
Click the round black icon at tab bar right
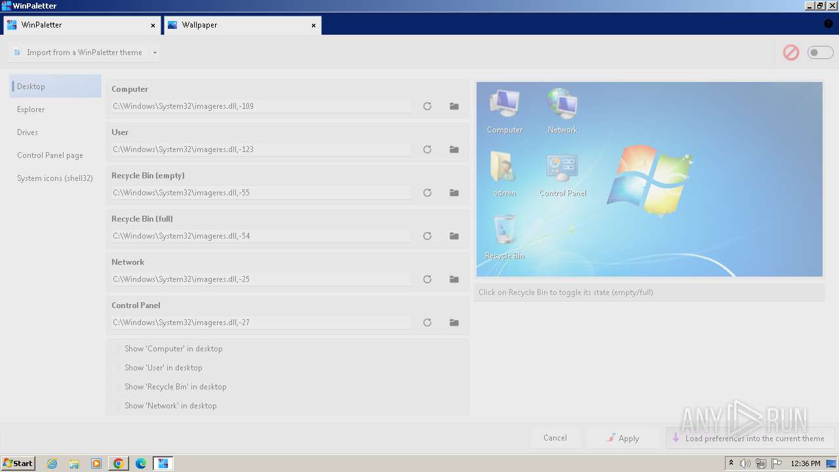click(x=828, y=24)
